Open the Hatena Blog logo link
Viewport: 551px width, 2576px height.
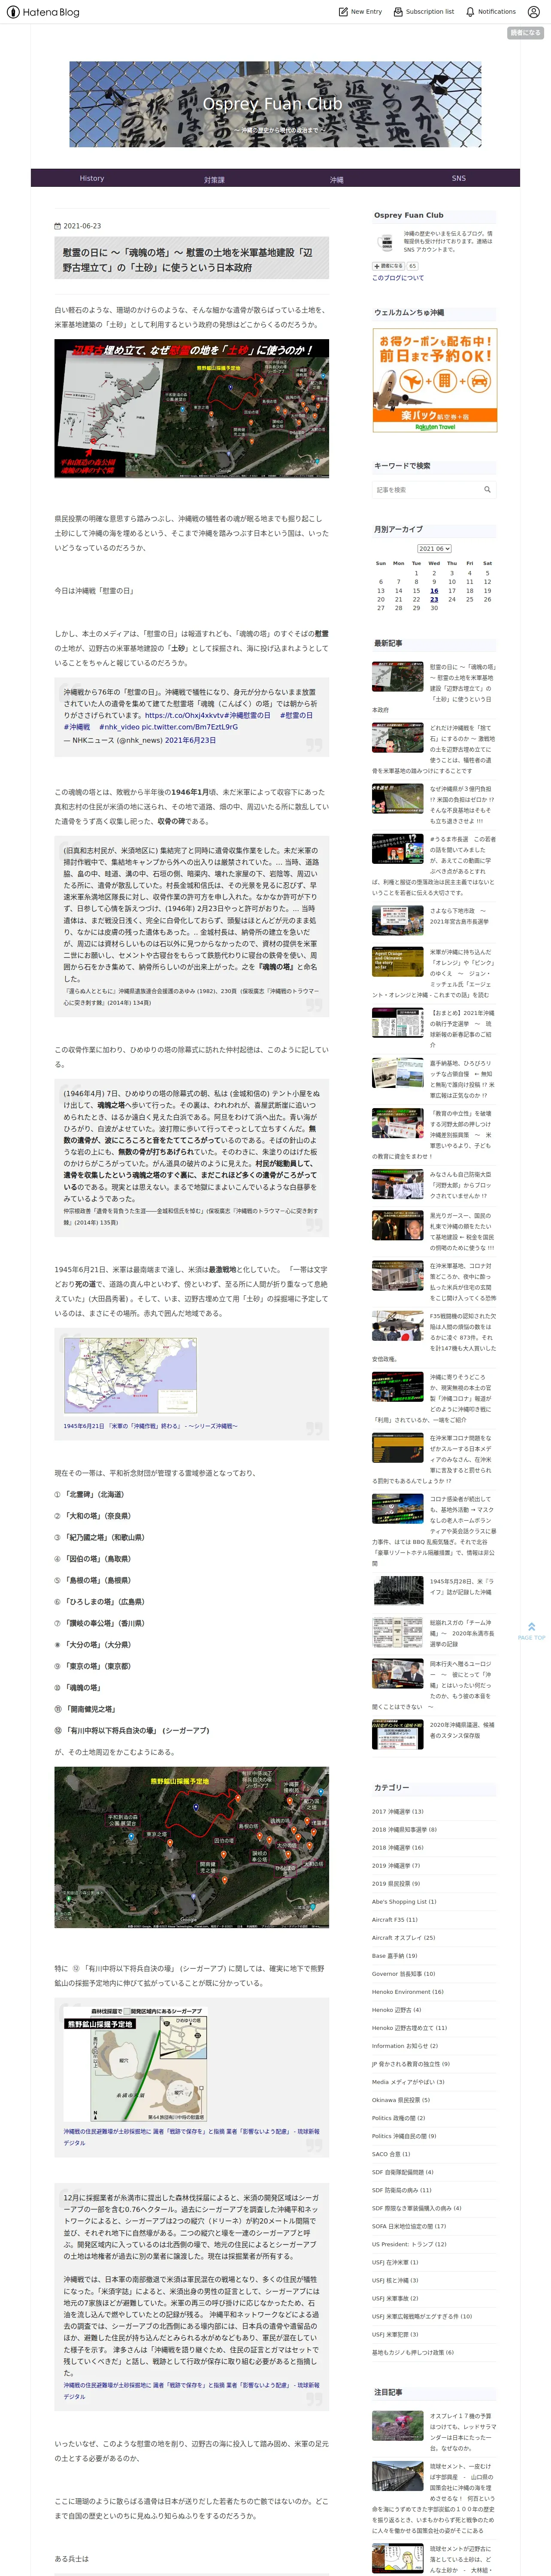[x=43, y=12]
